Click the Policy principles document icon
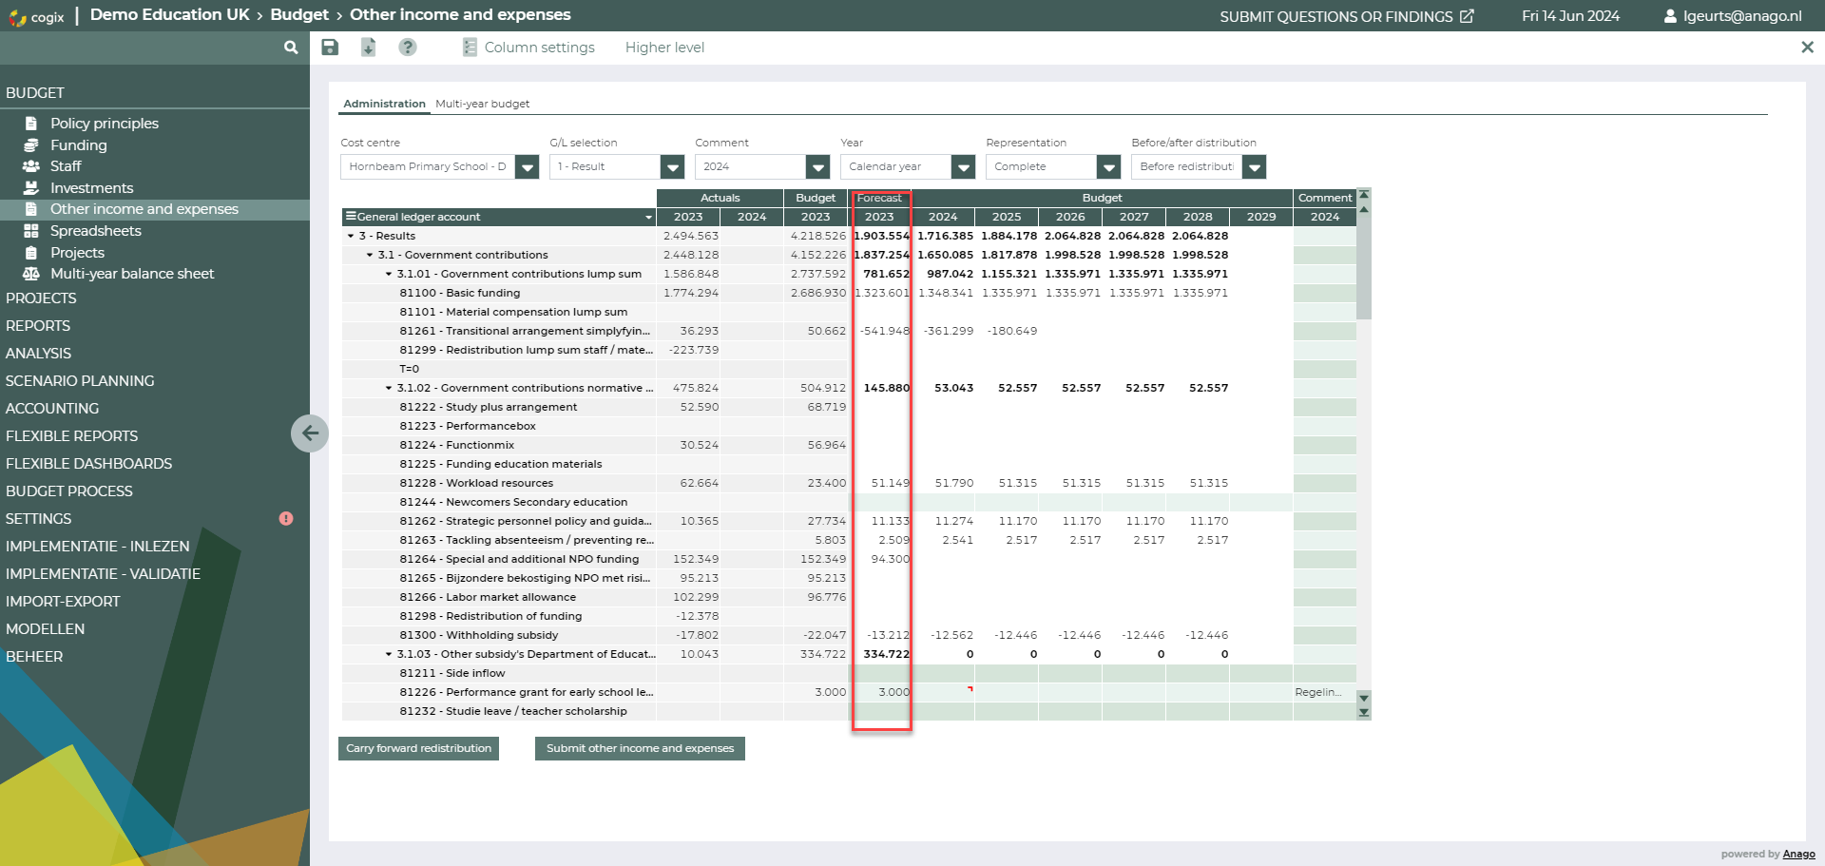This screenshot has width=1825, height=866. tap(31, 124)
